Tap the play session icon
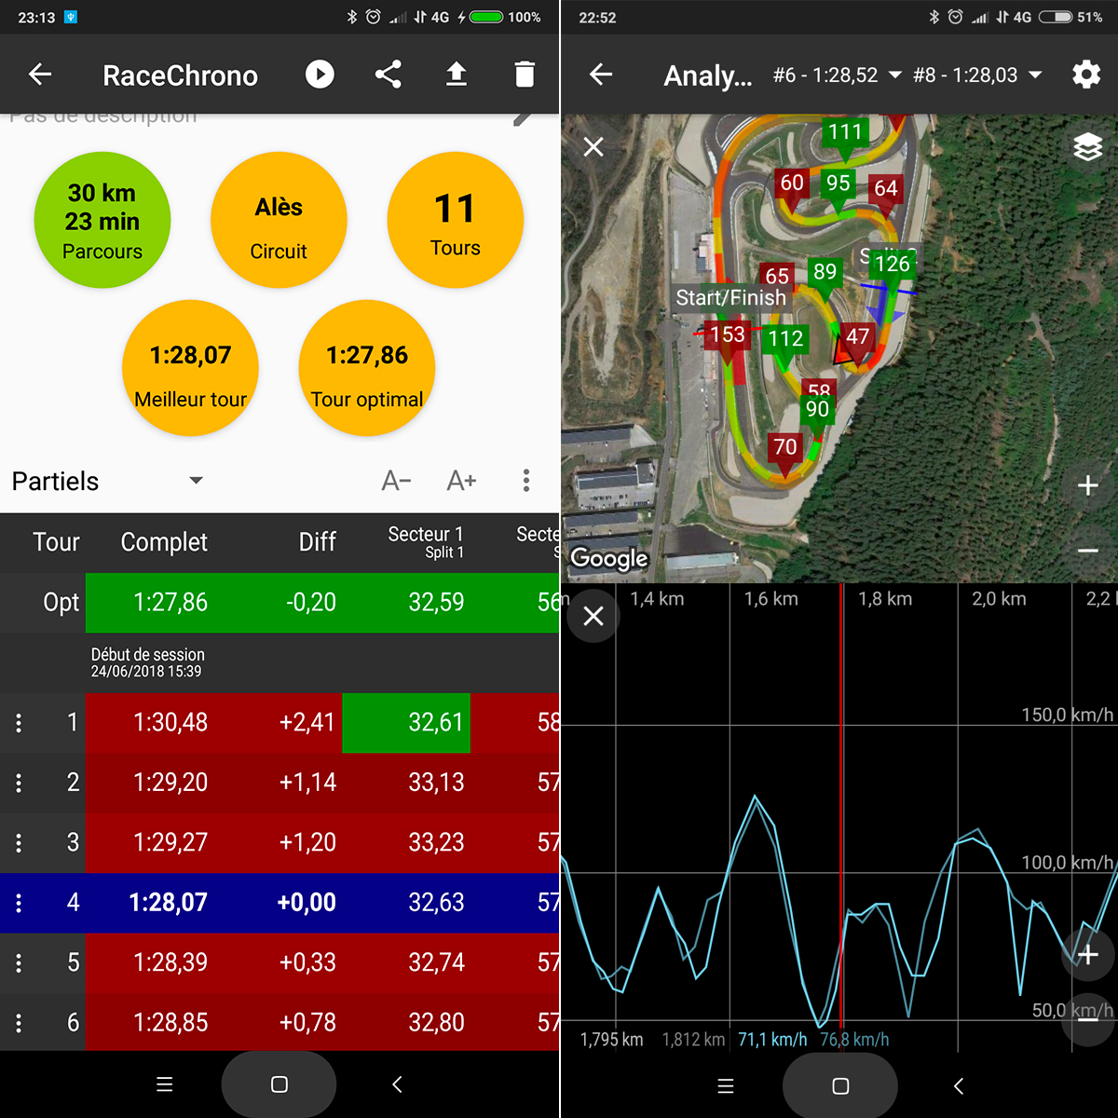Image resolution: width=1118 pixels, height=1118 pixels. [320, 75]
